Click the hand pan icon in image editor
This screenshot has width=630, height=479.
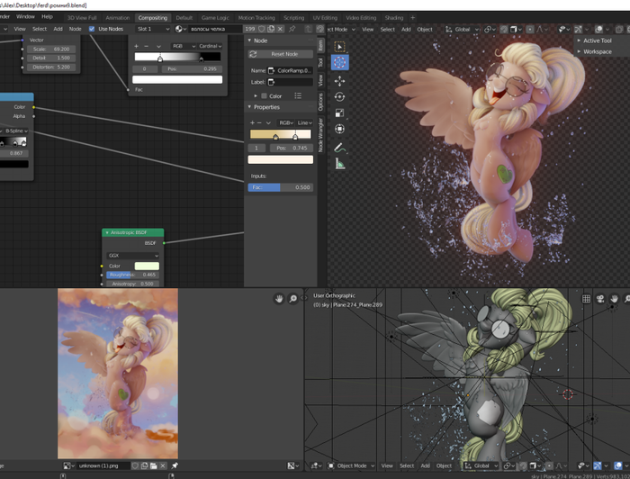[280, 298]
